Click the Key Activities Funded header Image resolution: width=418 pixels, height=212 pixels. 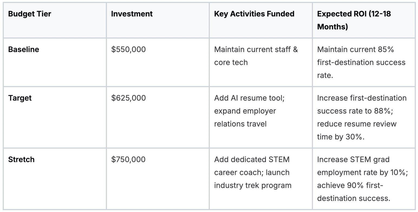254,14
